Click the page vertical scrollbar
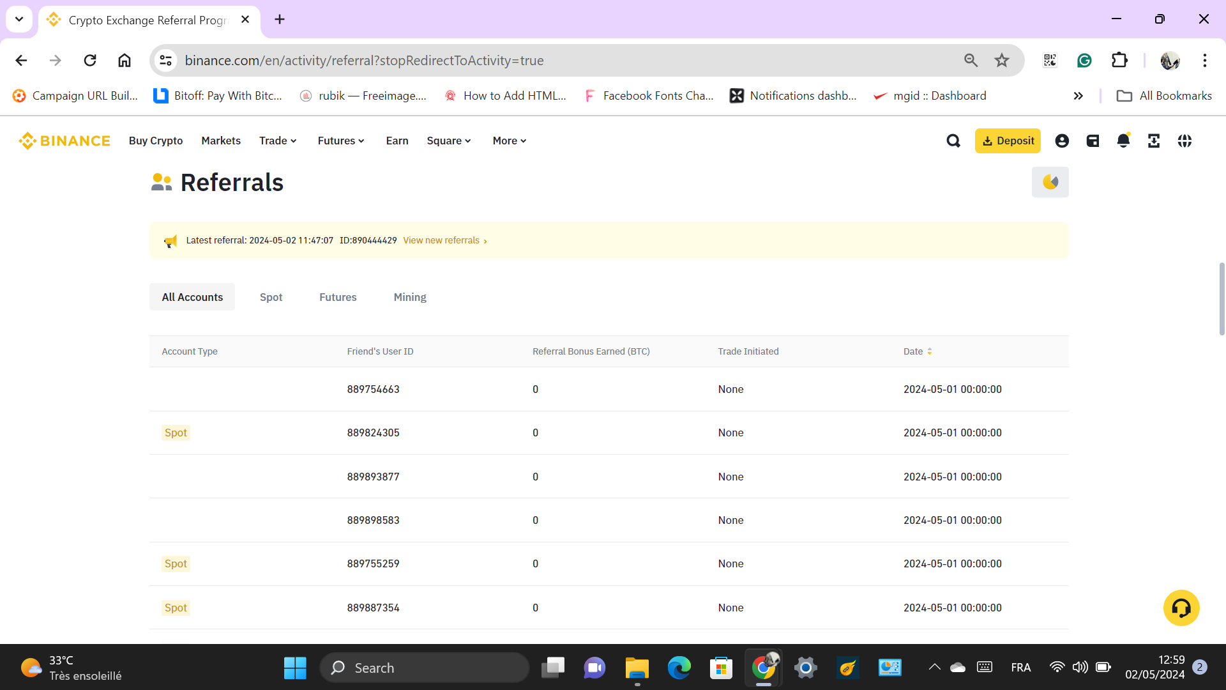The width and height of the screenshot is (1226, 690). 1222,298
